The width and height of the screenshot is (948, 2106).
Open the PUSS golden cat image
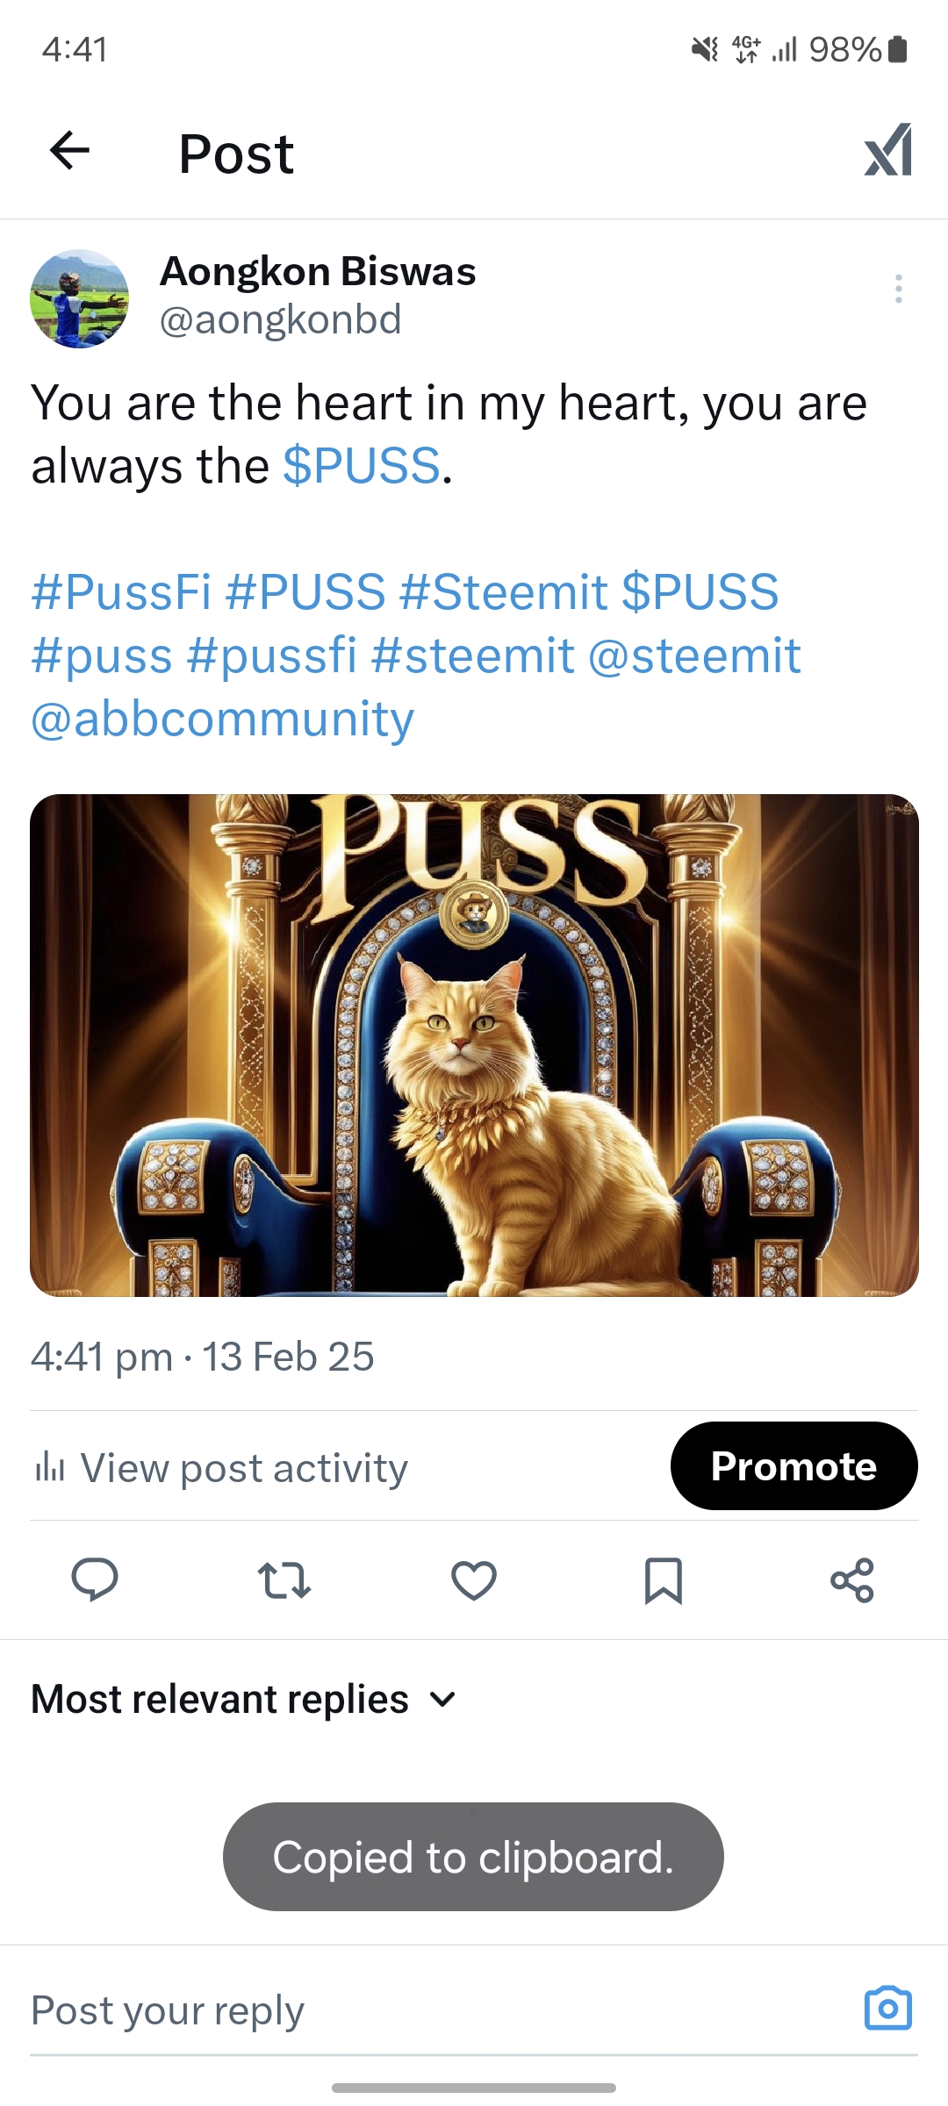tap(474, 1044)
